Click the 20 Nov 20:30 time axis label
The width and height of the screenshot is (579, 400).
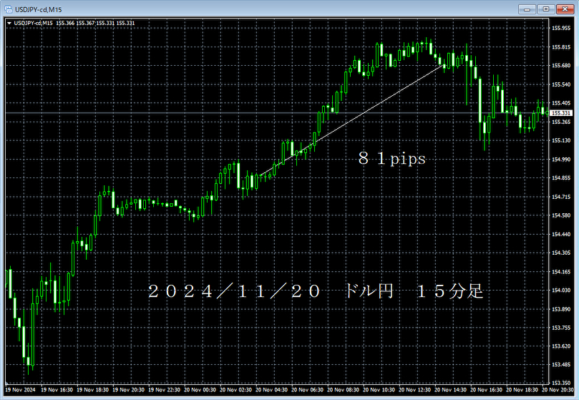click(x=558, y=390)
